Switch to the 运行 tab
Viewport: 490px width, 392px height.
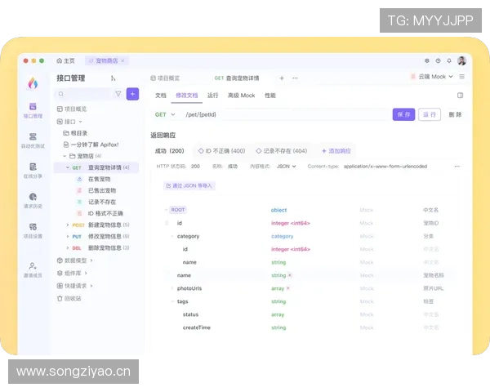(213, 96)
